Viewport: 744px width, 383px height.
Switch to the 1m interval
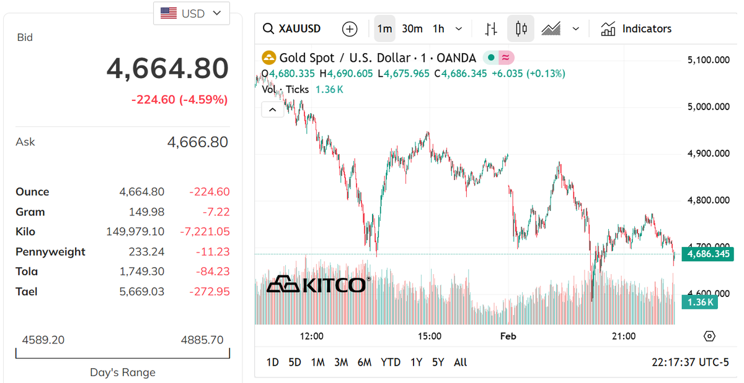[x=384, y=29]
